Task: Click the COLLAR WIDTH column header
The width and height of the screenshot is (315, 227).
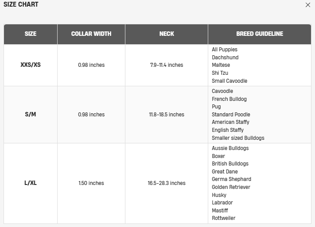Action: point(91,34)
